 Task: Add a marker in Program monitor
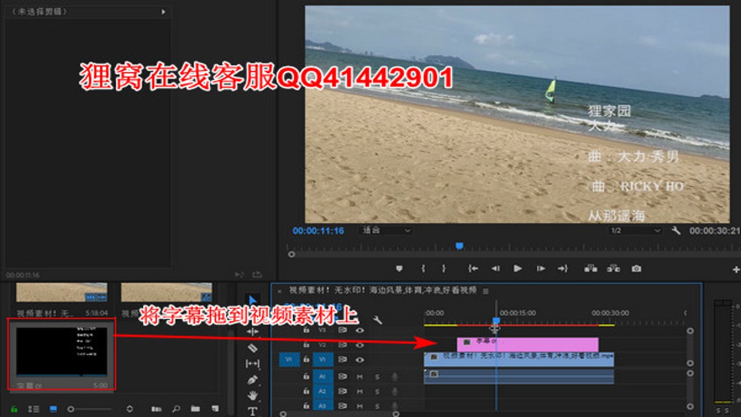(399, 269)
